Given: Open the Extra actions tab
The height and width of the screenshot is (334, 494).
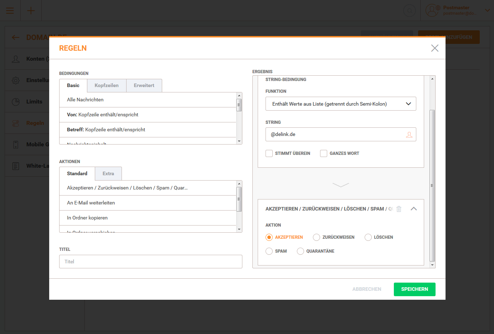Looking at the screenshot, I should pos(108,174).
